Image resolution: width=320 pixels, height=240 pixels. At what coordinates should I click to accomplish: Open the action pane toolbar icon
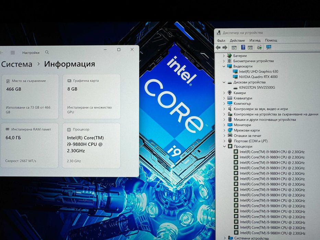click(250, 48)
